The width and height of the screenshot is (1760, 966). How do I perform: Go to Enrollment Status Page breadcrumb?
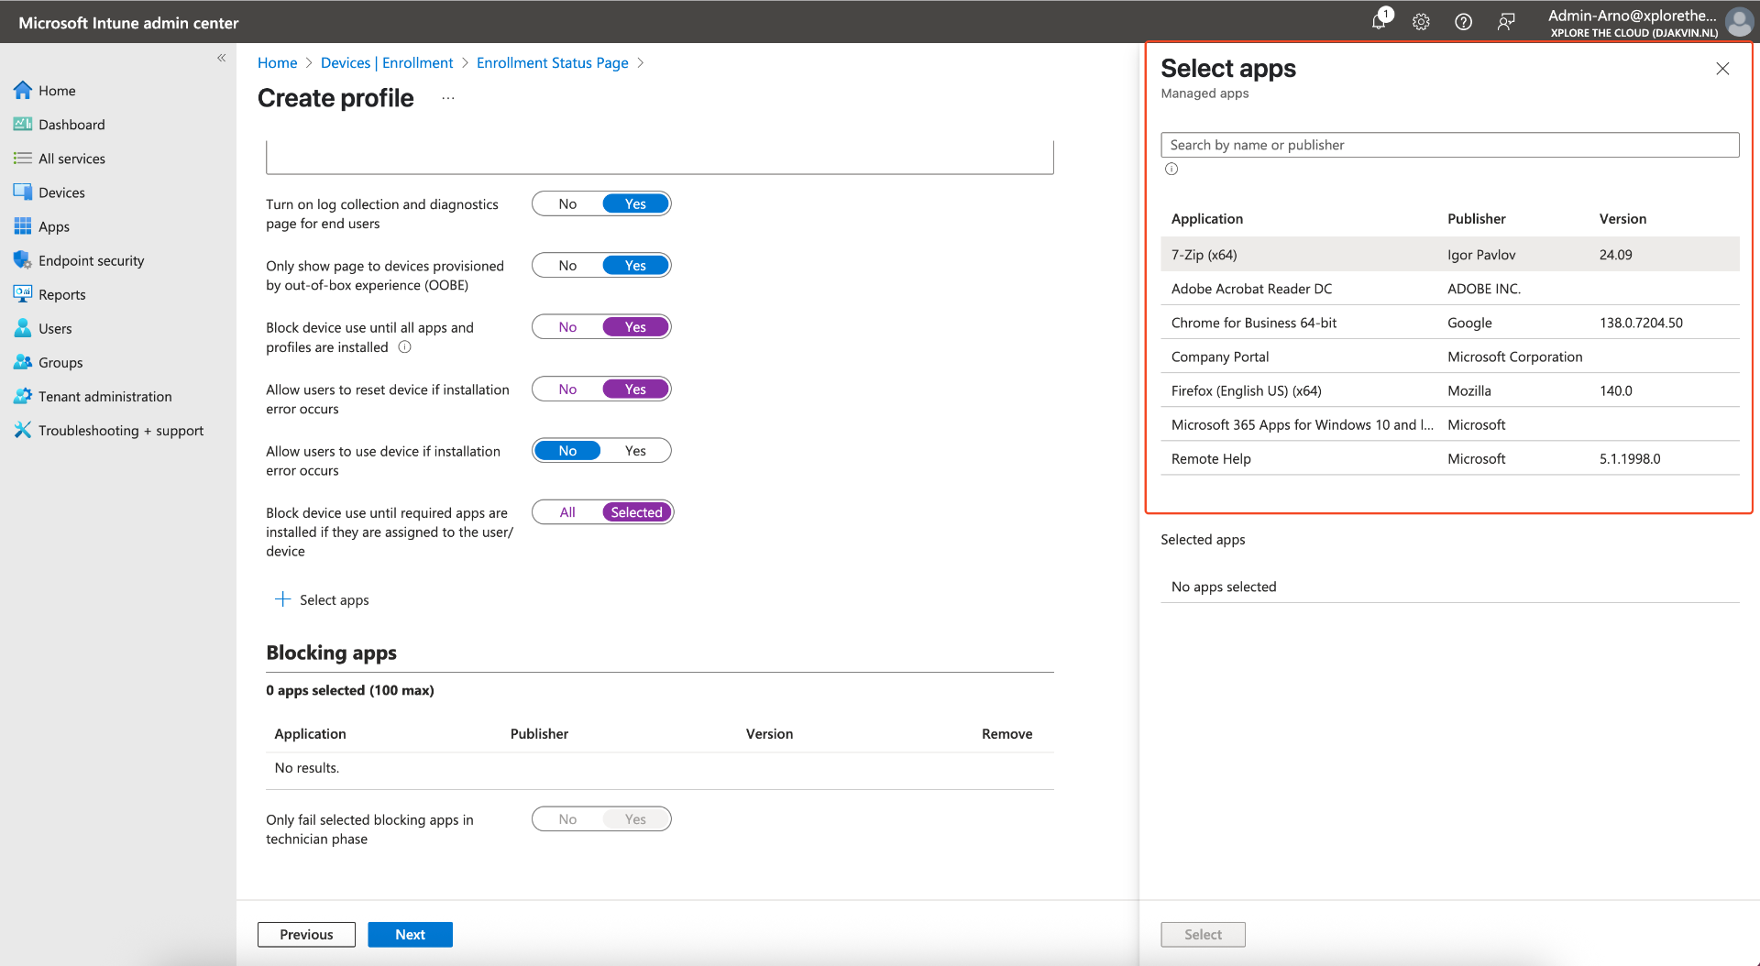point(553,62)
